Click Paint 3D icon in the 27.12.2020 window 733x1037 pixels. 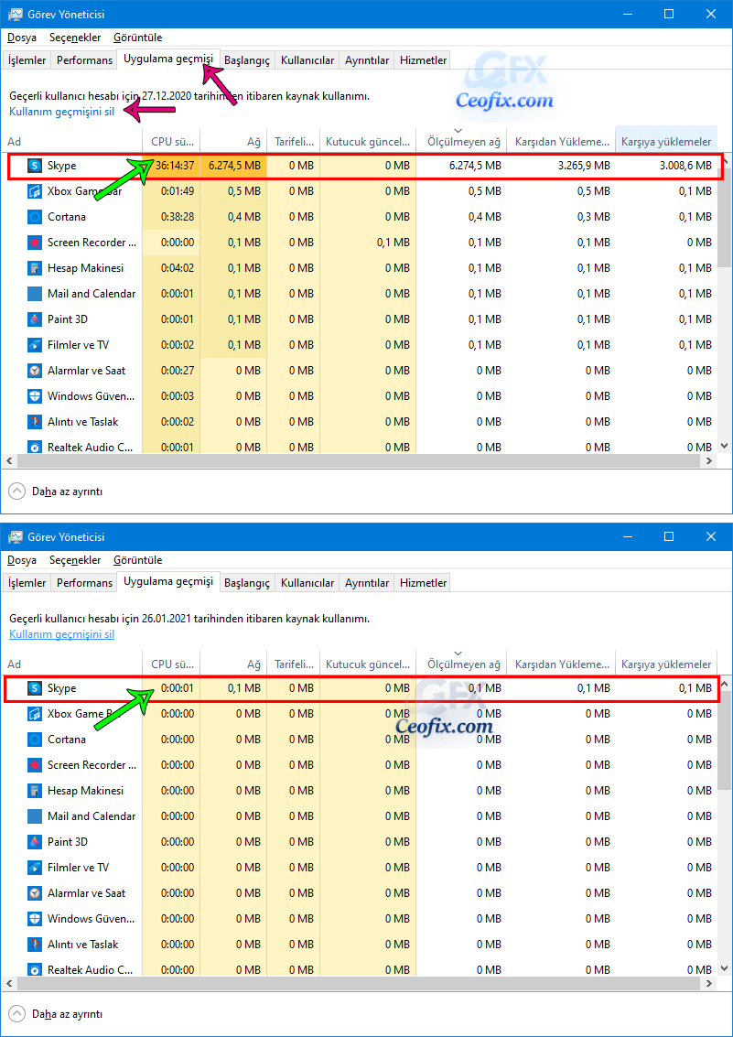[35, 319]
